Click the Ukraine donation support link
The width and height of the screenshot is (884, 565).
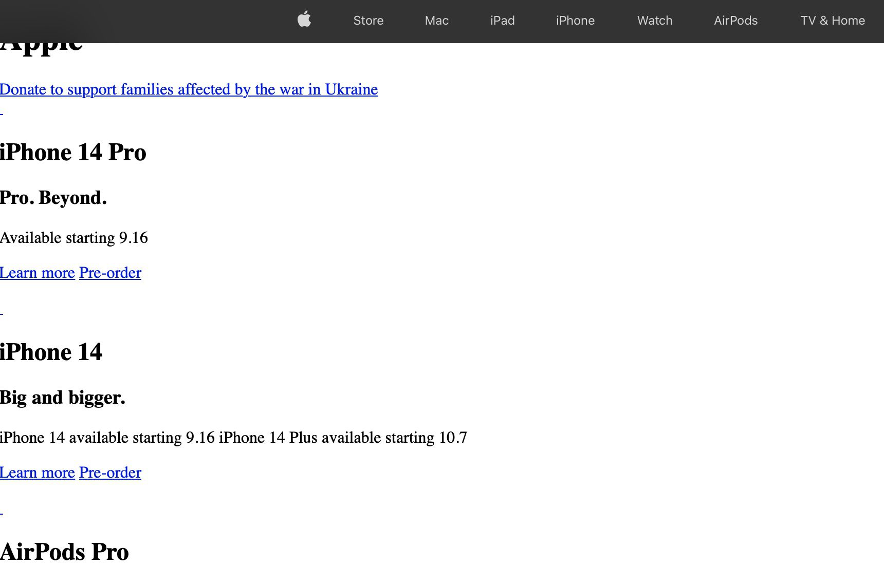pyautogui.click(x=189, y=89)
